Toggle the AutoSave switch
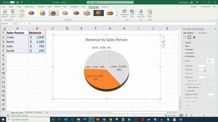Screen dimensions: 218x122 coord(12,2)
